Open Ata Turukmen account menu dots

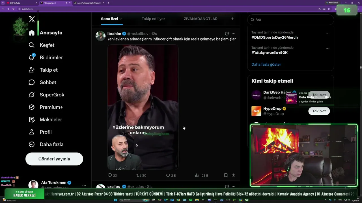[84, 185]
